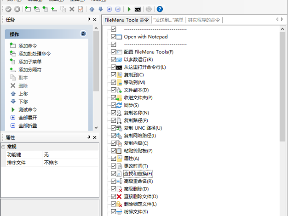This screenshot has height=216, width=288.
Task: Close the 任务 panel
Action: pyautogui.click(x=95, y=19)
